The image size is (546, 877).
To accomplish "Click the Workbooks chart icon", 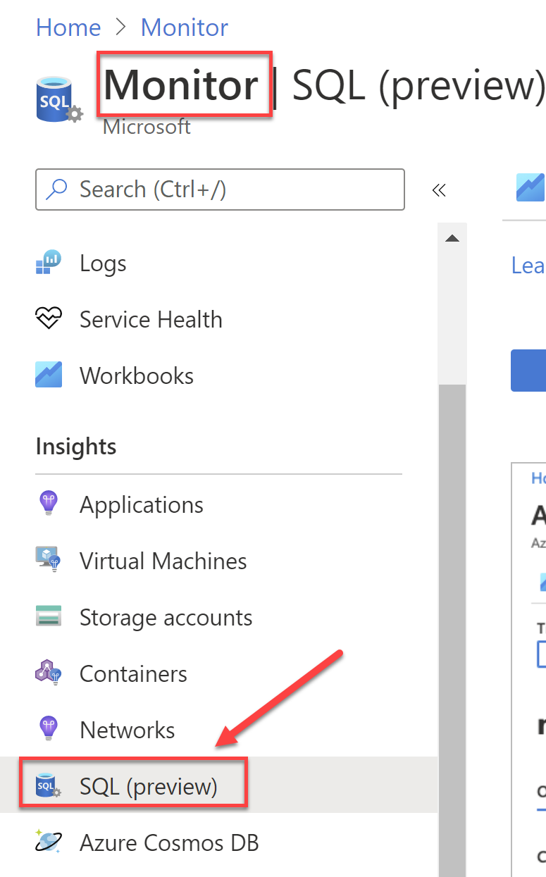I will [x=49, y=375].
